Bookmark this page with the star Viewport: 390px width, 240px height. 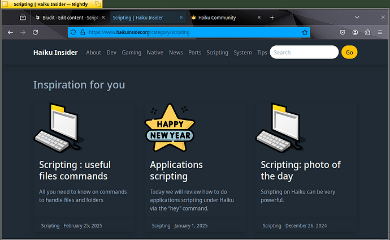(x=305, y=32)
